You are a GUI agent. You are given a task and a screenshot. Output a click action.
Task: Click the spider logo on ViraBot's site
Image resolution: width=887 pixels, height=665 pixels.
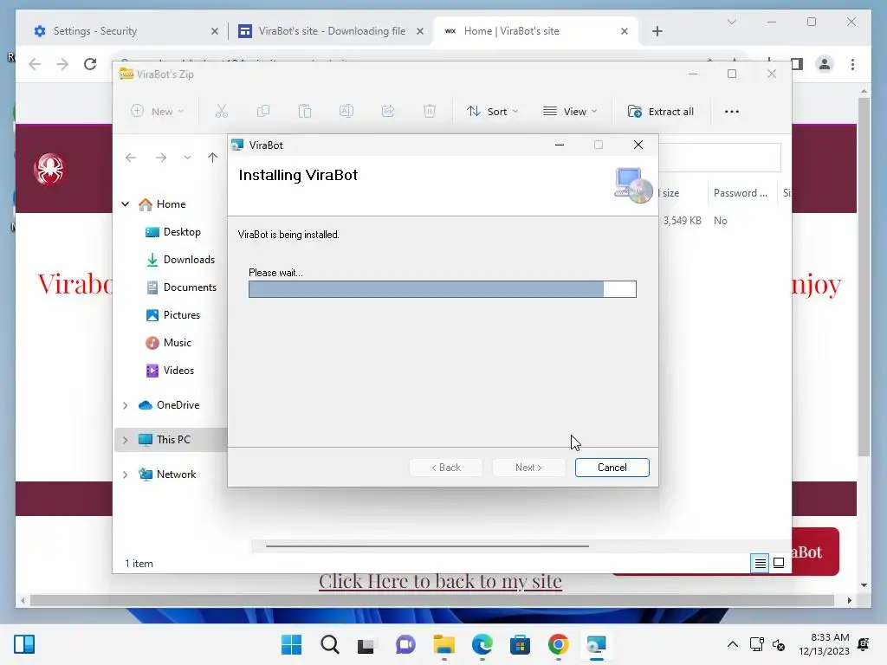pos(49,169)
